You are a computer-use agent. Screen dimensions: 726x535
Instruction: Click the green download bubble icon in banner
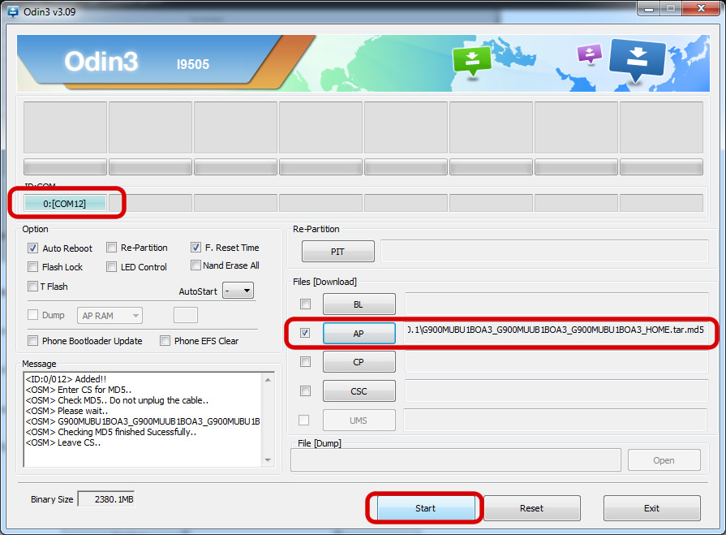point(472,61)
